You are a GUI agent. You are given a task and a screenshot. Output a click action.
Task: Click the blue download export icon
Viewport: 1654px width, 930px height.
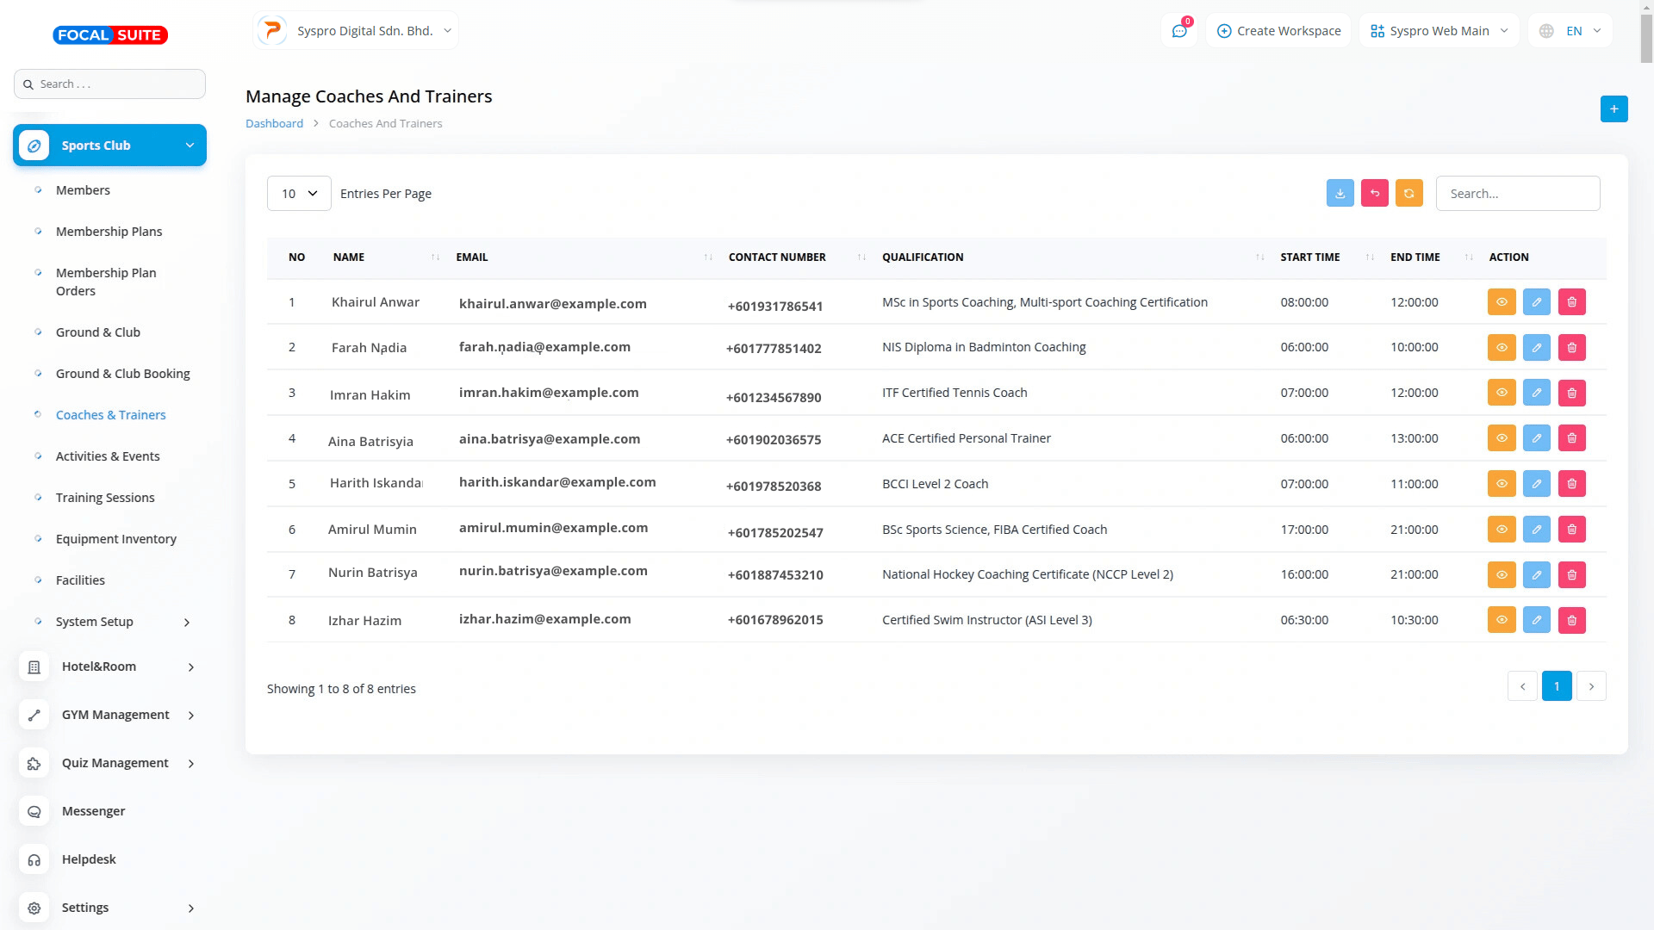click(x=1340, y=194)
